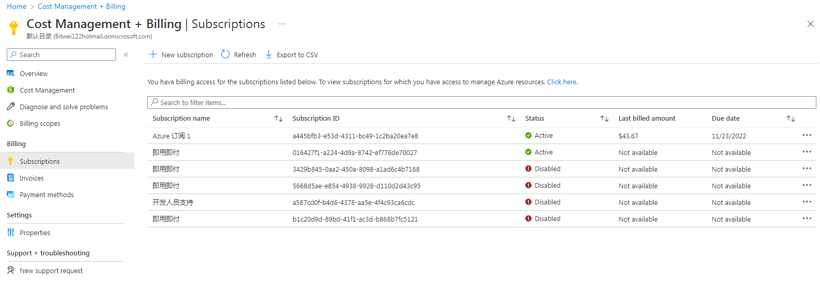Click Last billed amount column header

point(647,119)
